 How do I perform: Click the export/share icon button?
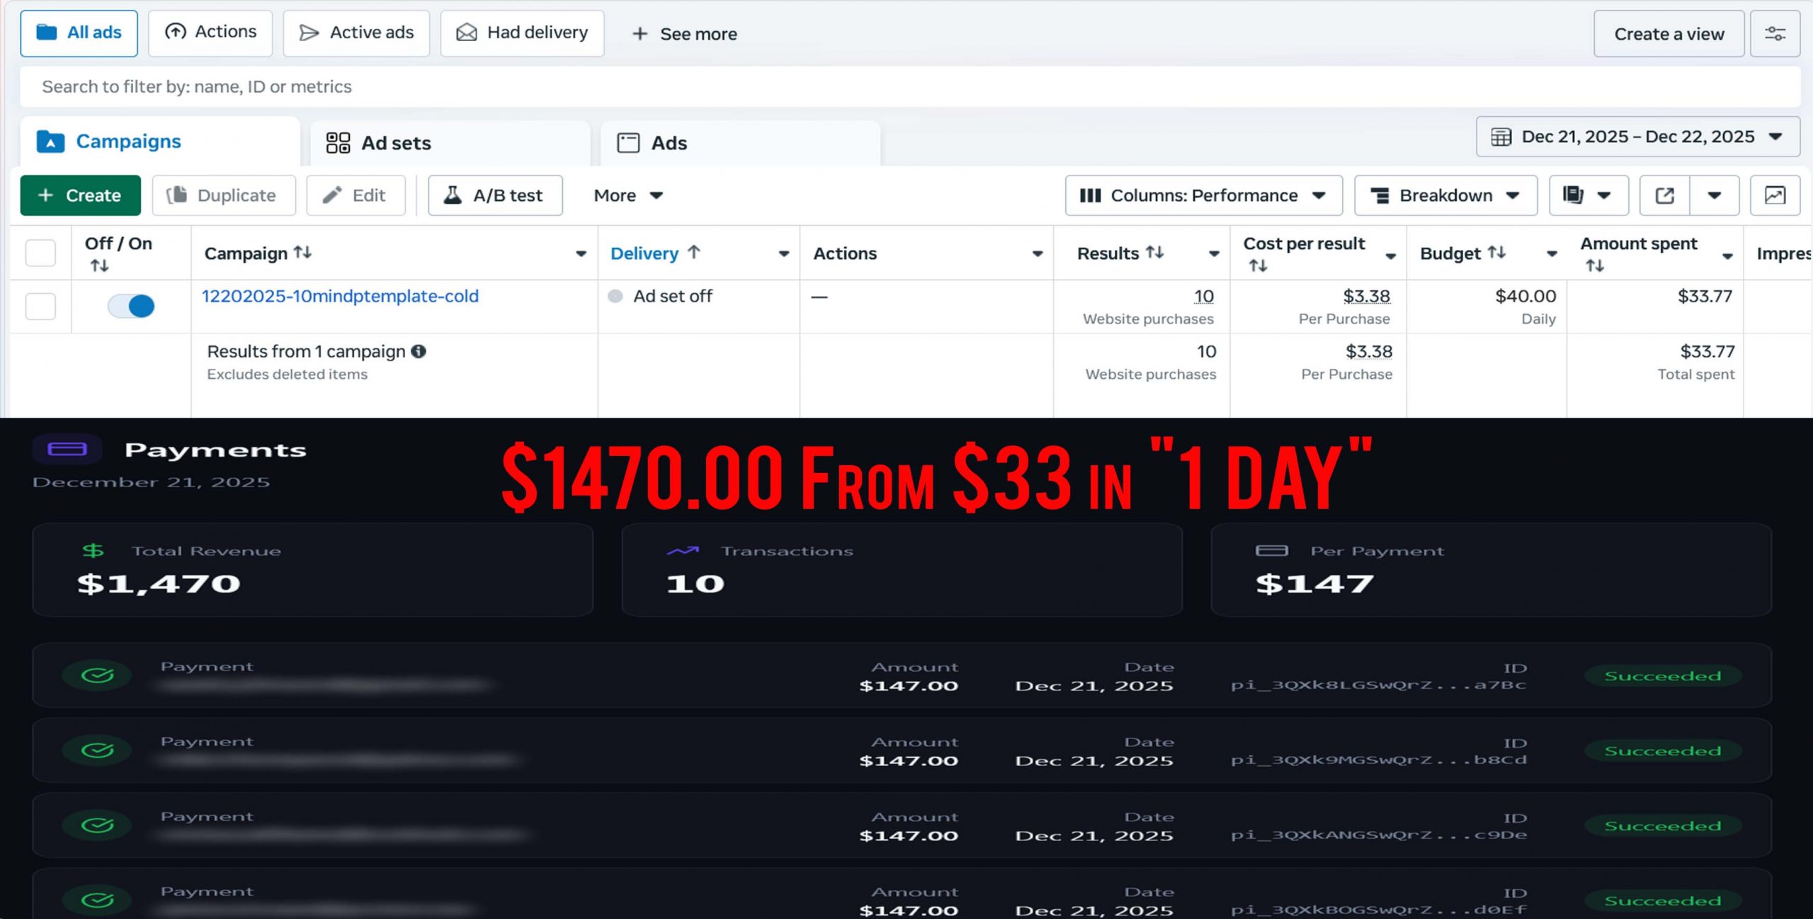(x=1664, y=195)
